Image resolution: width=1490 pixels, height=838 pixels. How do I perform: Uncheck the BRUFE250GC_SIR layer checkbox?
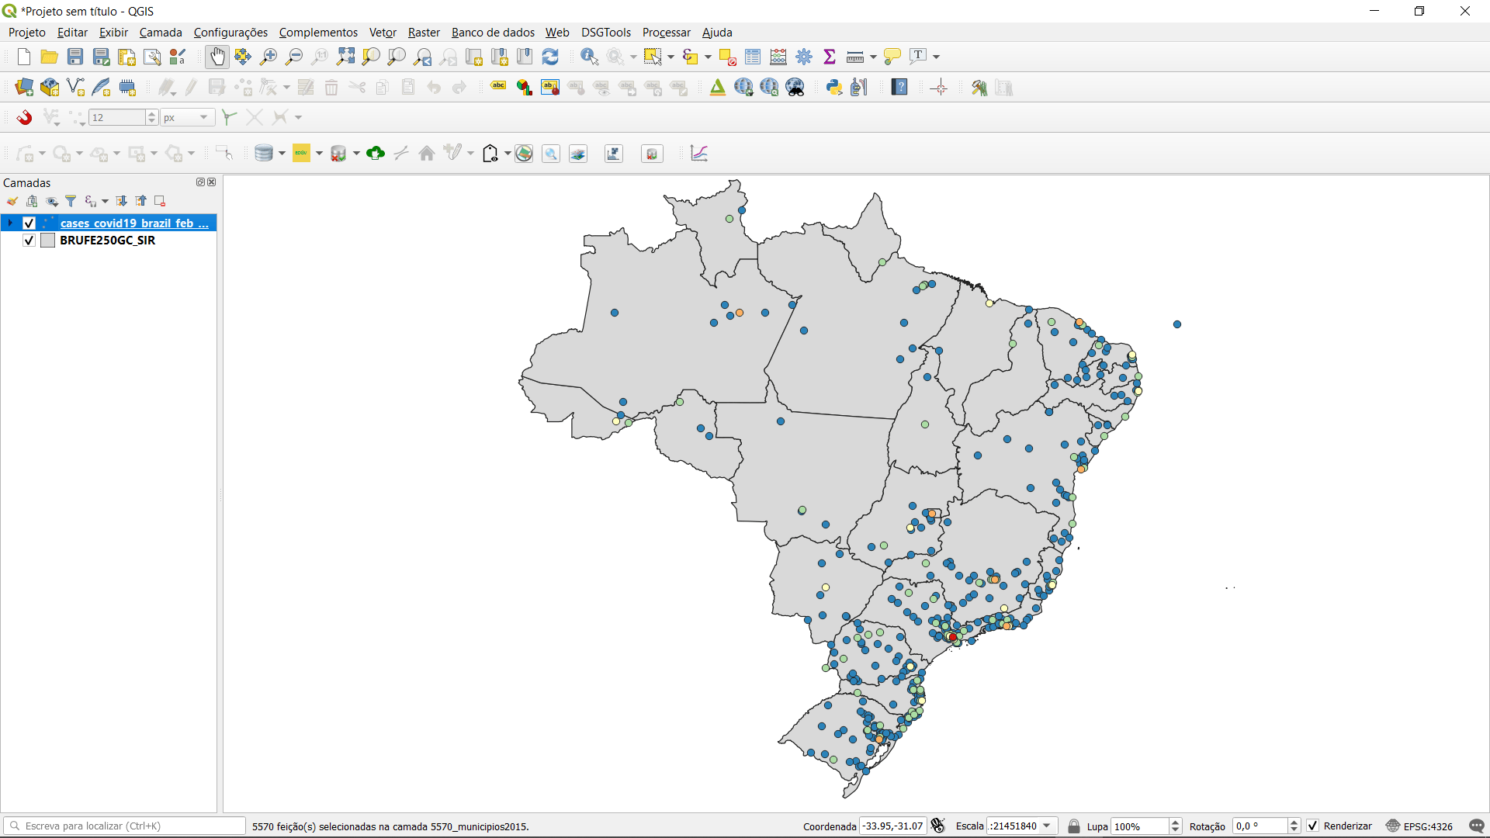[29, 241]
